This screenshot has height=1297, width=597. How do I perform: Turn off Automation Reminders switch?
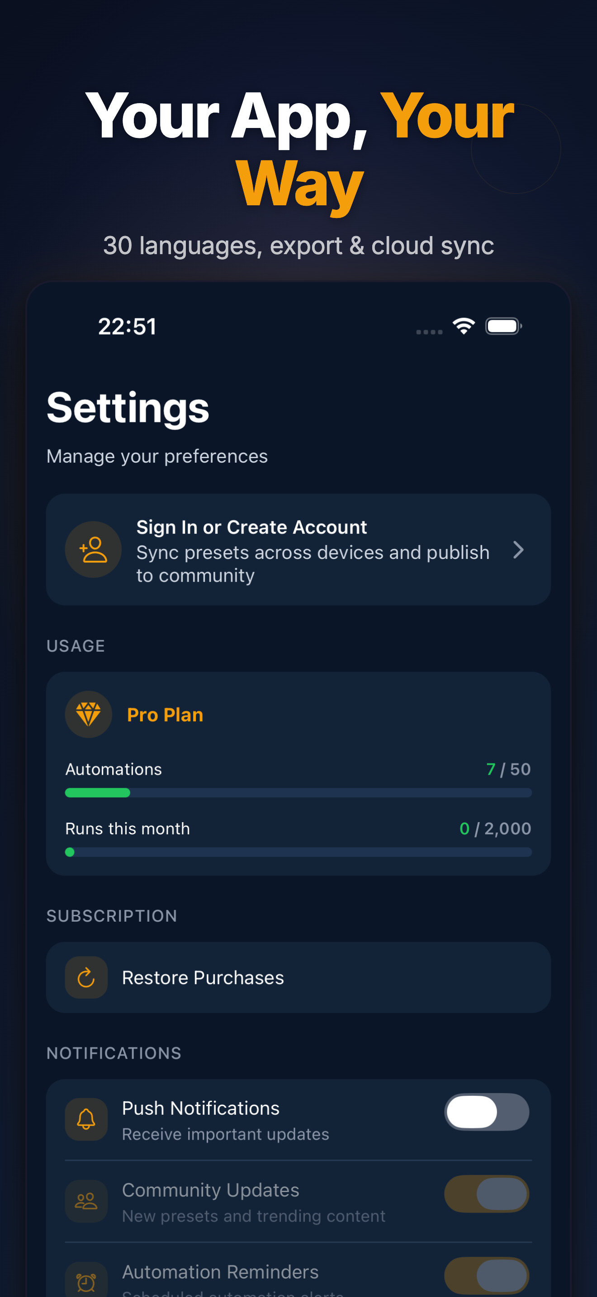coord(487,1275)
